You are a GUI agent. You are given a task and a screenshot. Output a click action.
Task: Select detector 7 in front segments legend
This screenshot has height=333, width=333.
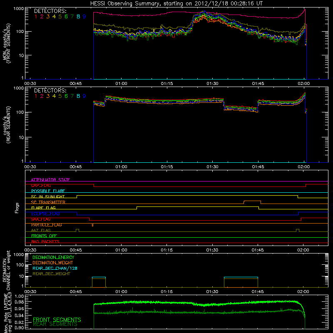point(72,16)
